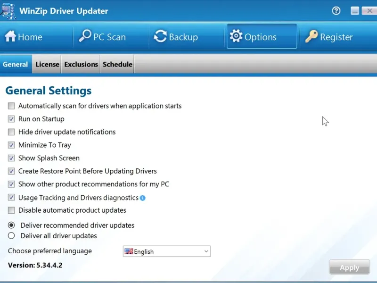Select Deliver all driver updates radio
377x283 pixels.
(11, 235)
